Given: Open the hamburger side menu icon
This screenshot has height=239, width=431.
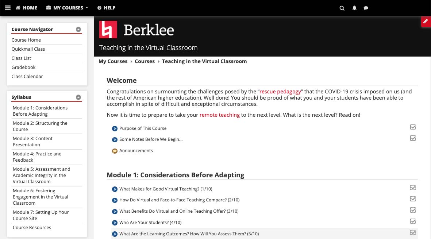Looking at the screenshot, I should (x=8, y=8).
